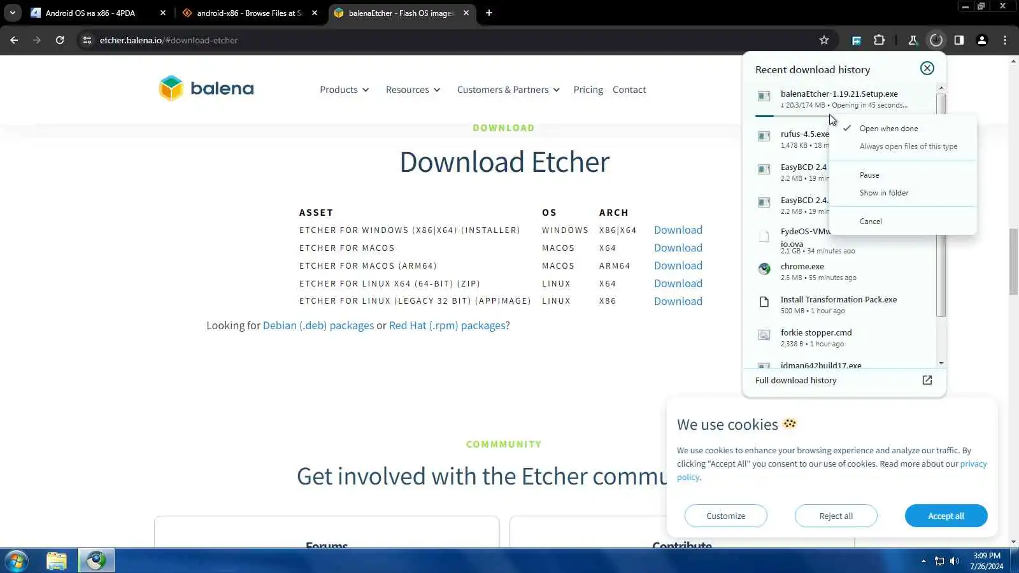The image size is (1019, 573).
Task: Open the Extensions puzzle icon
Action: click(x=880, y=40)
